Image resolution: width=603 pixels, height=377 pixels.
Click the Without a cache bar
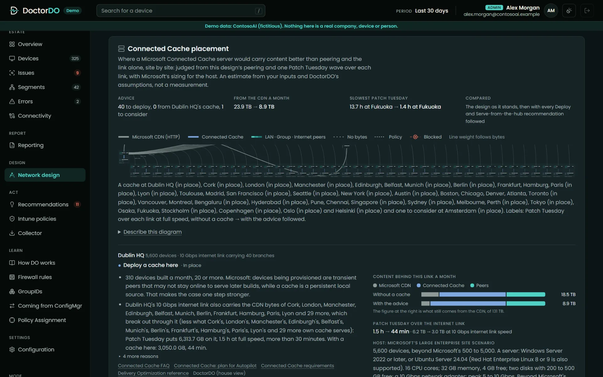[483, 294]
